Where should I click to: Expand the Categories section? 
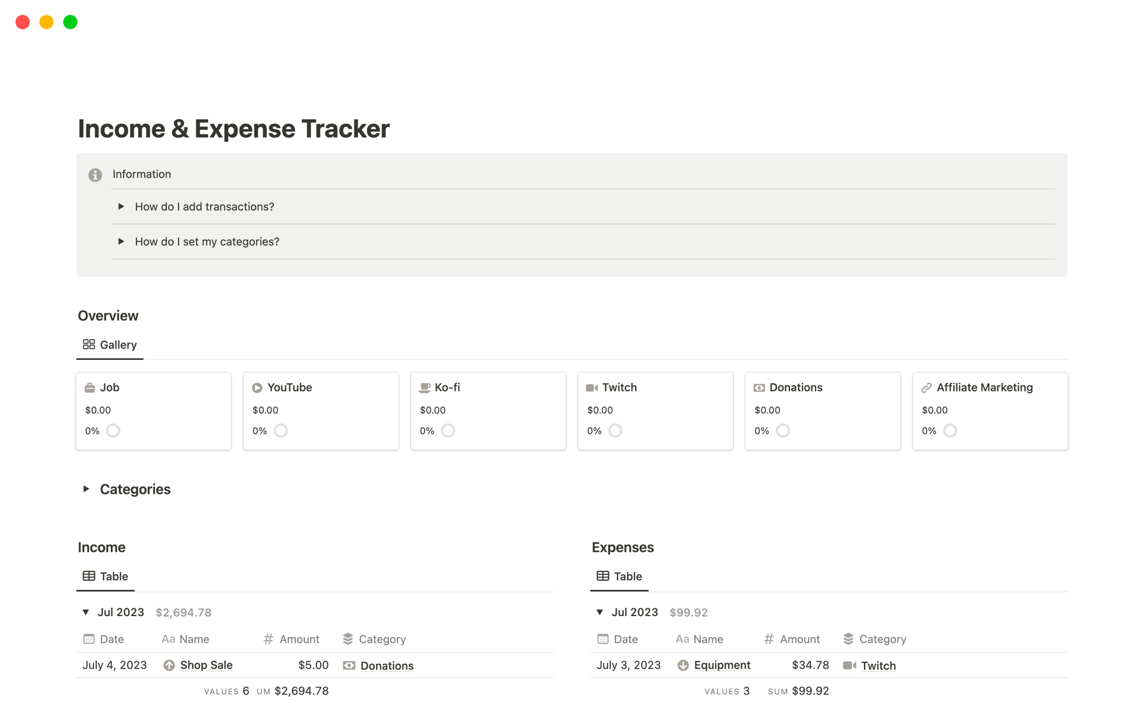click(86, 489)
